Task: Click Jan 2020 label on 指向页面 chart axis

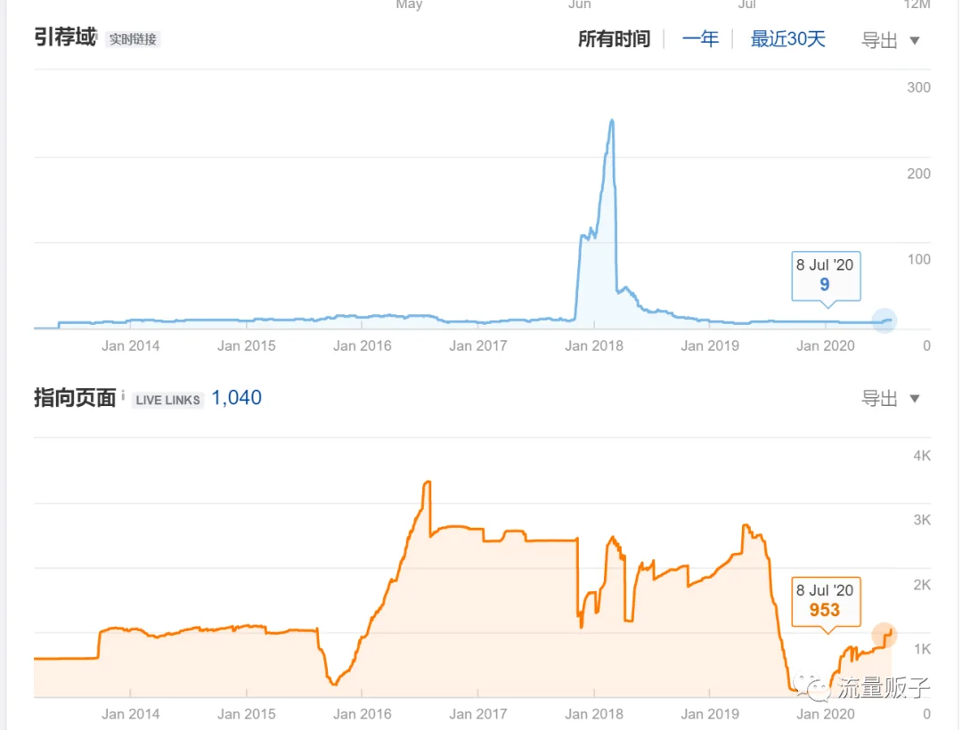Action: pyautogui.click(x=825, y=714)
